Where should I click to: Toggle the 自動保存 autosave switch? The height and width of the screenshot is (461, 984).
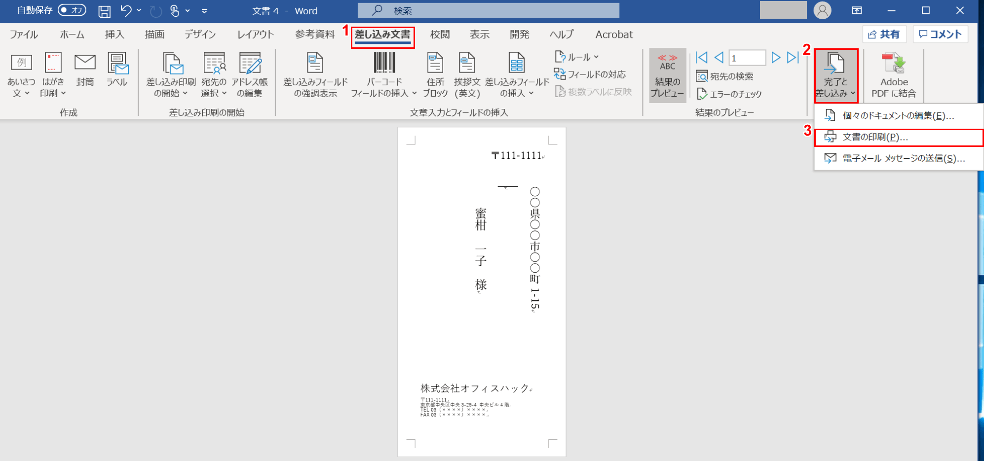(72, 10)
